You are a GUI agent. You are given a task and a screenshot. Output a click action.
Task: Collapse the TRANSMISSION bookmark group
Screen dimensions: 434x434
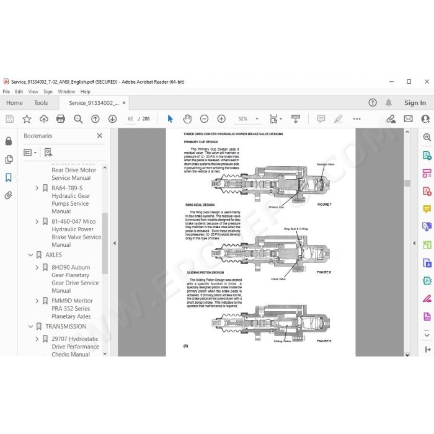point(31,327)
